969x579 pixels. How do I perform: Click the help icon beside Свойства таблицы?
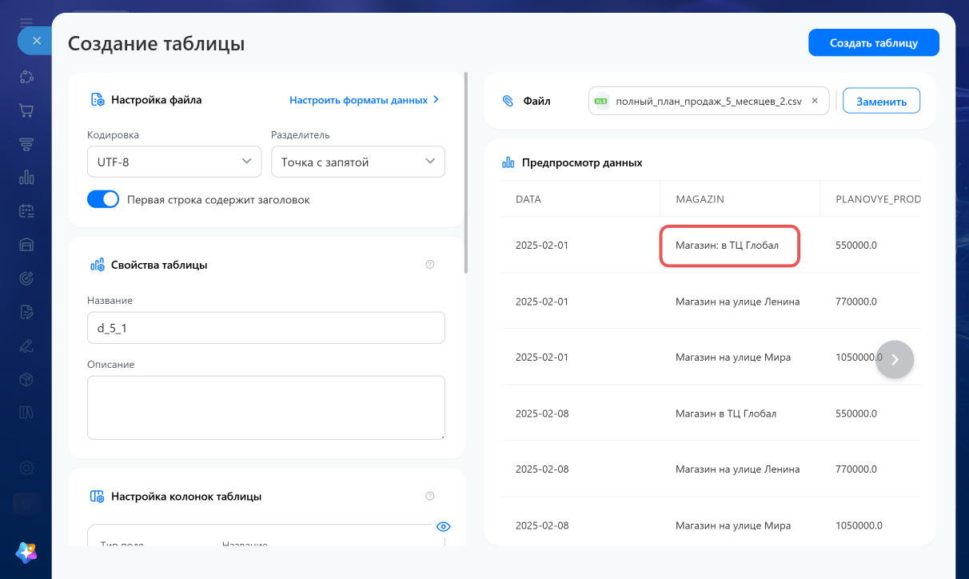coord(430,265)
